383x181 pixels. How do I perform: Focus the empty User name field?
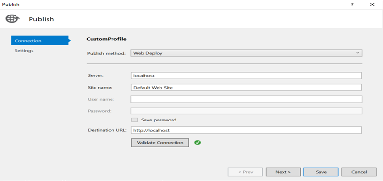(x=246, y=99)
